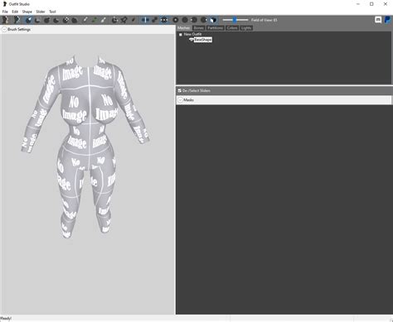Click sphere icon with dot on right

pos(204,20)
